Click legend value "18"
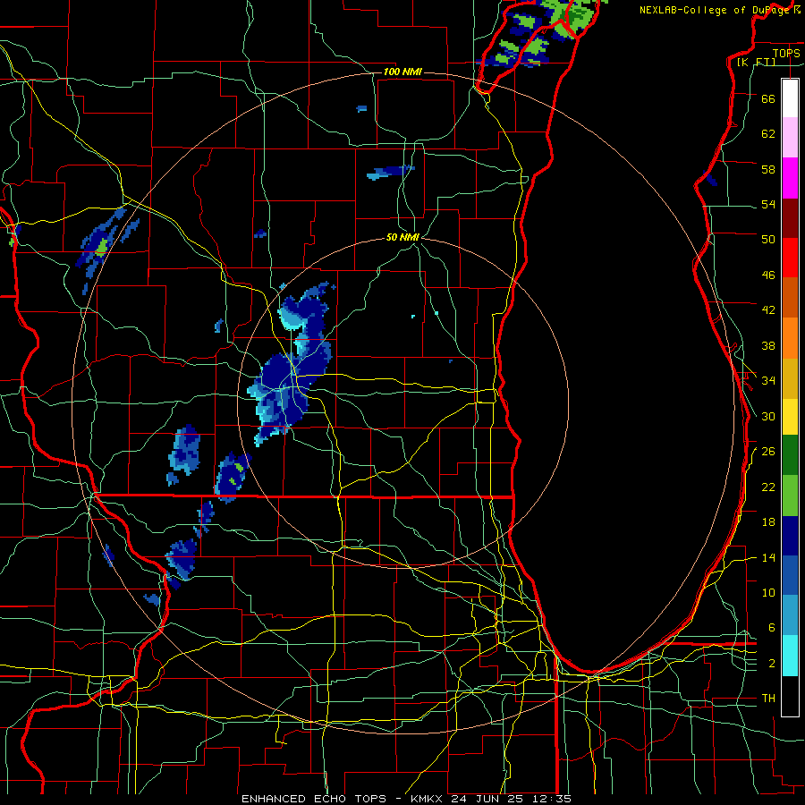 pyautogui.click(x=768, y=522)
